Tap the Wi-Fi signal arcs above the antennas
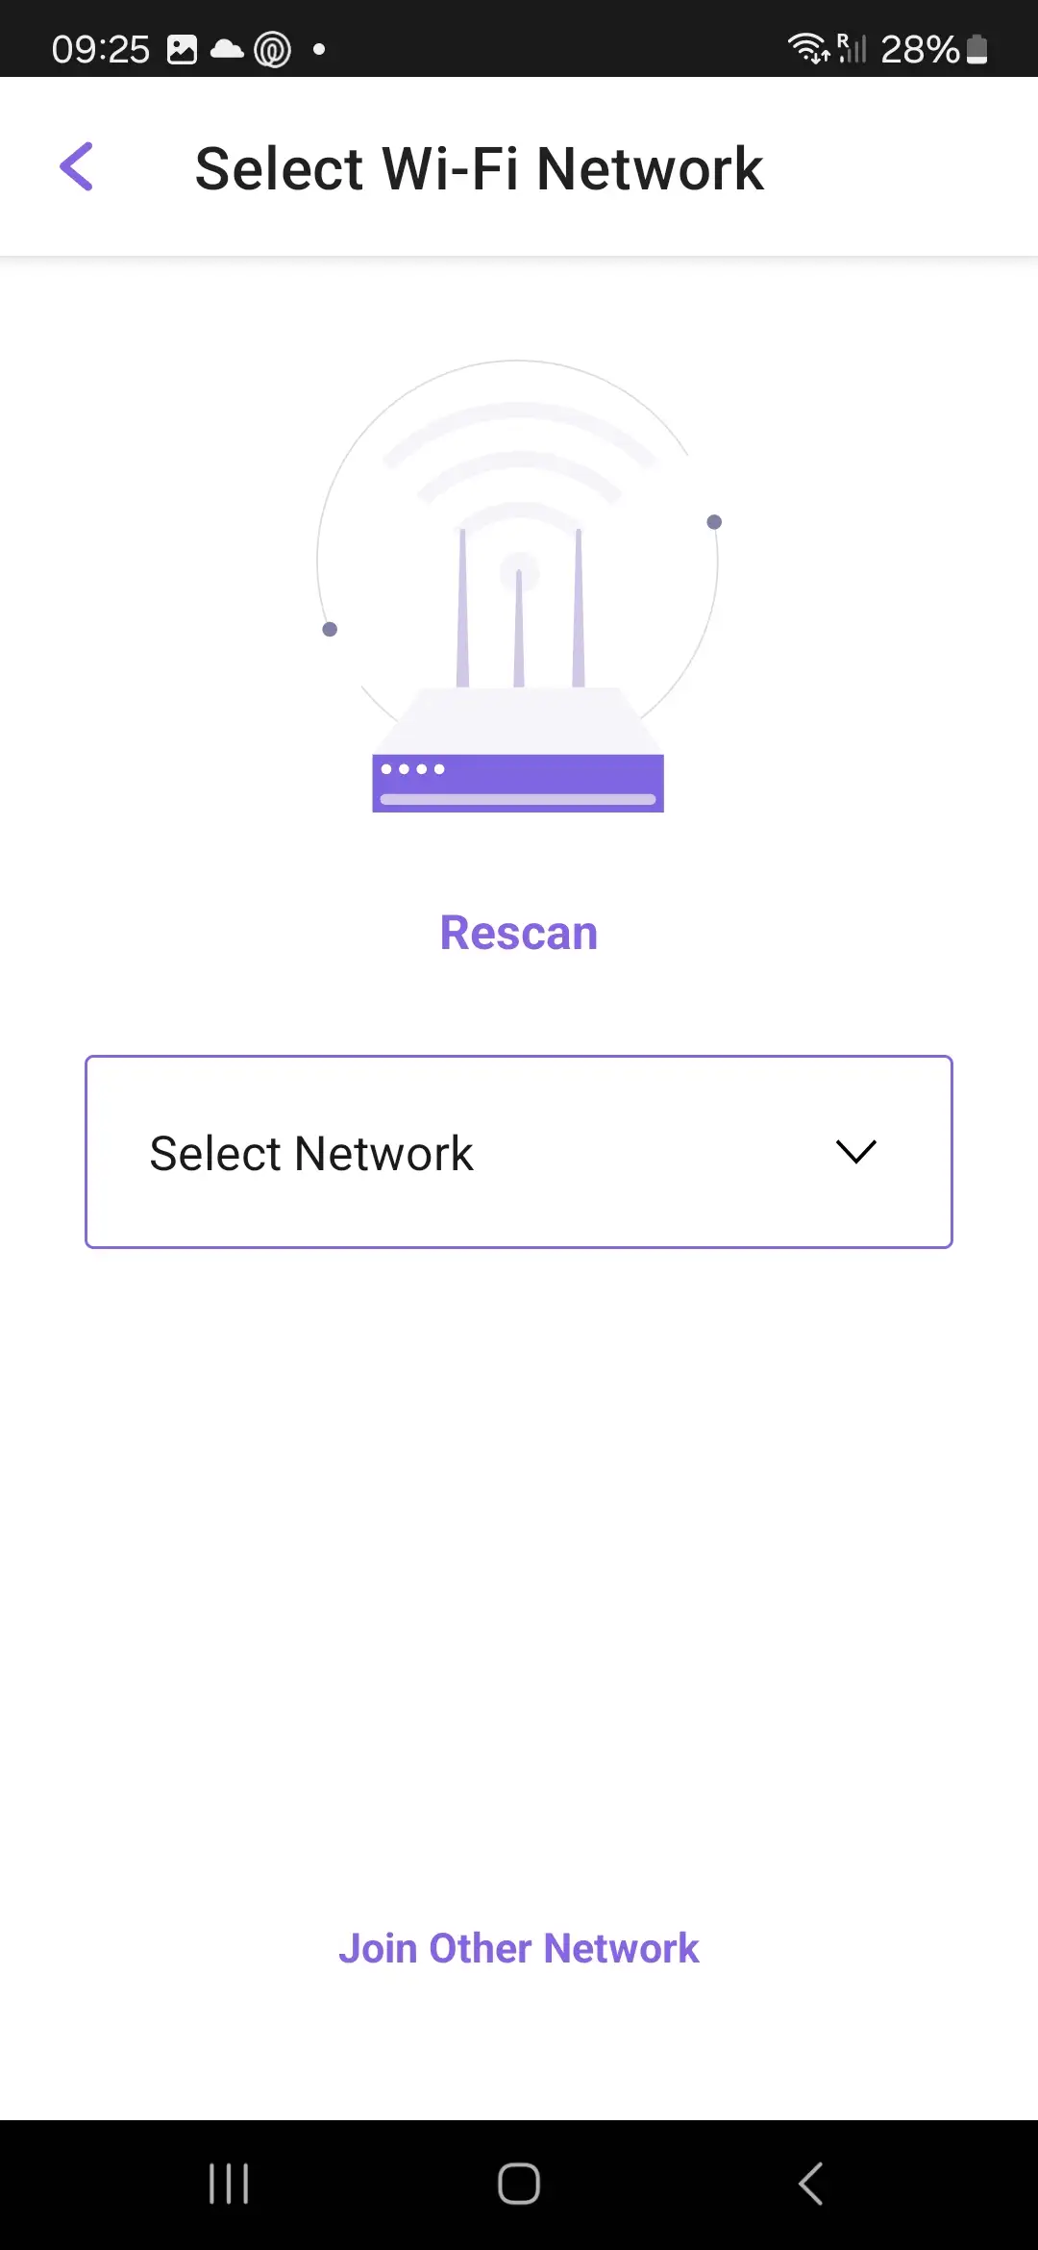Image resolution: width=1038 pixels, height=2250 pixels. click(x=519, y=462)
